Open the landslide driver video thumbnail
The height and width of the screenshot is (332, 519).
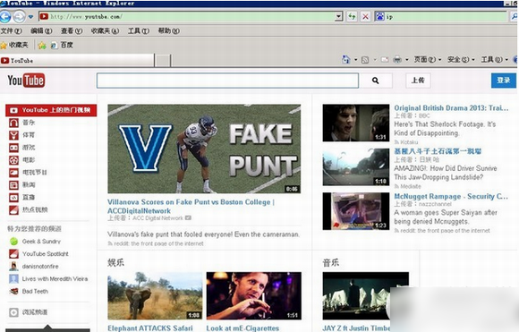coord(356,166)
